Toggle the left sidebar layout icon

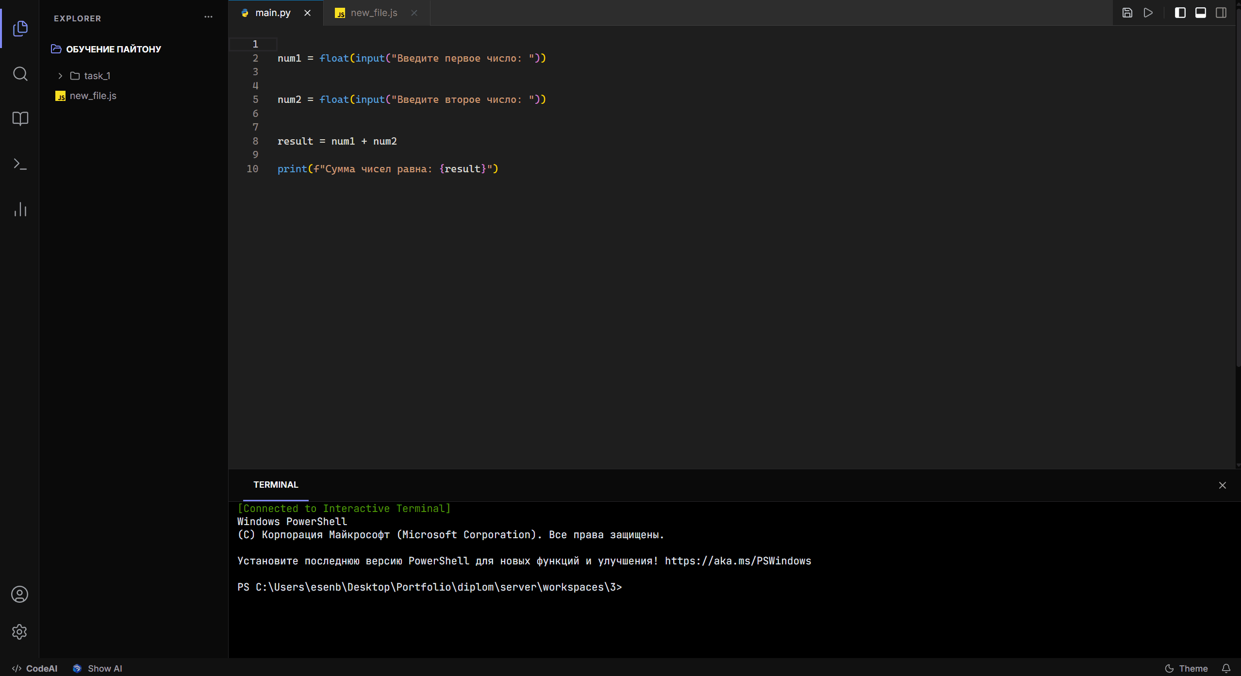pyautogui.click(x=1180, y=13)
